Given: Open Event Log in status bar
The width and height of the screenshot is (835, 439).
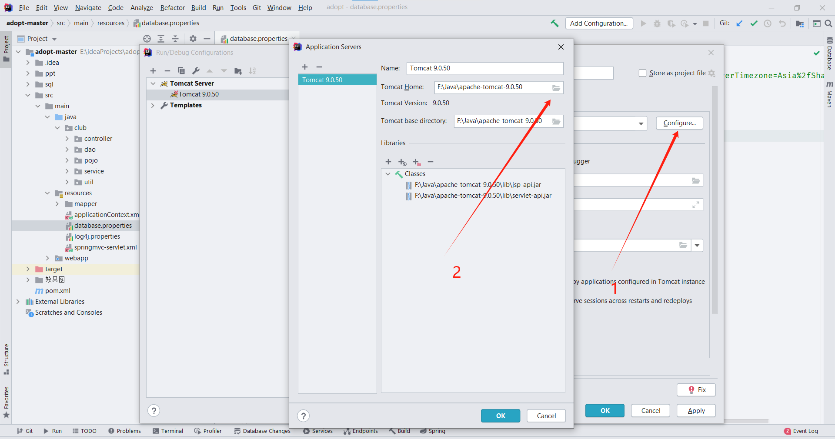Looking at the screenshot, I should [x=801, y=431].
